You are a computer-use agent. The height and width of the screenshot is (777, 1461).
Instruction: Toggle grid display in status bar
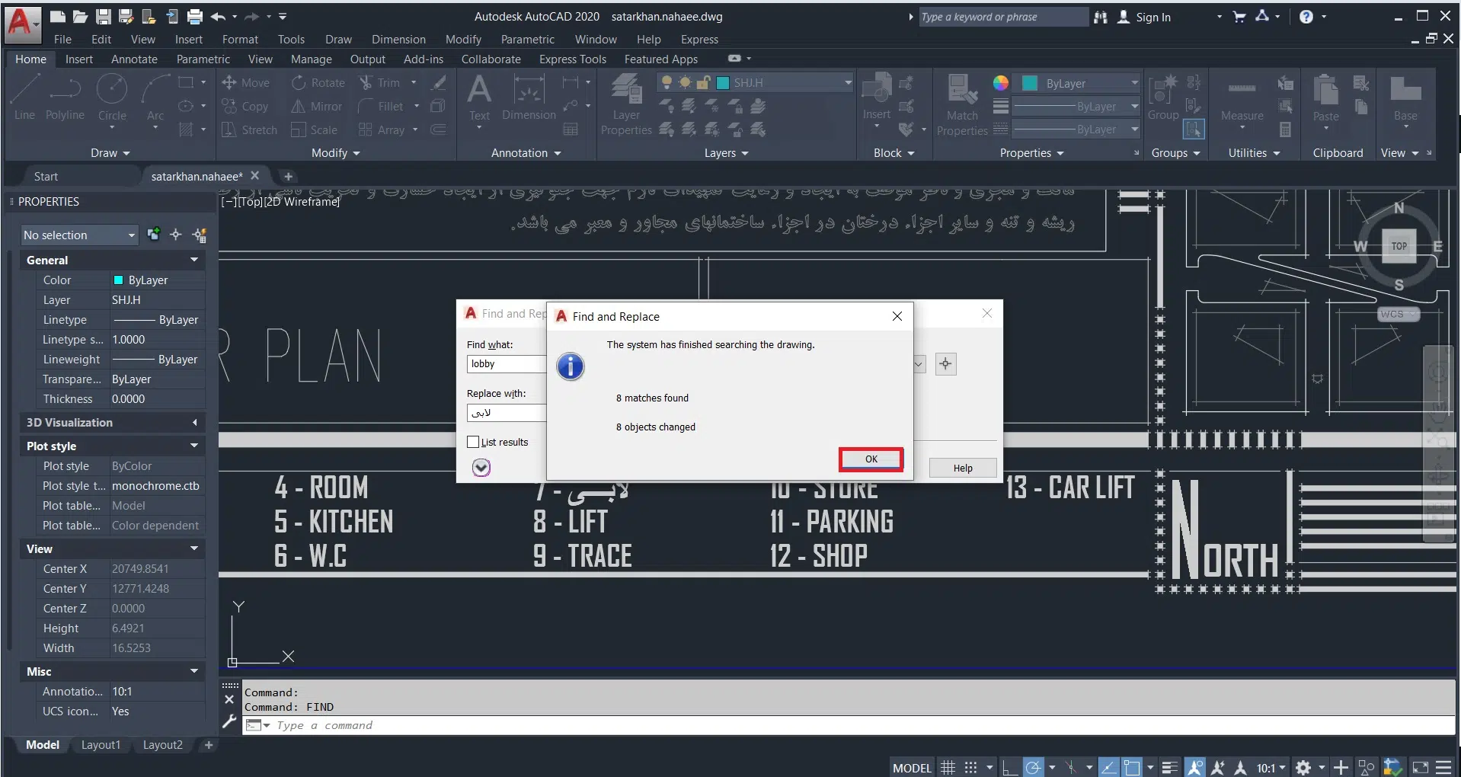[x=948, y=767]
